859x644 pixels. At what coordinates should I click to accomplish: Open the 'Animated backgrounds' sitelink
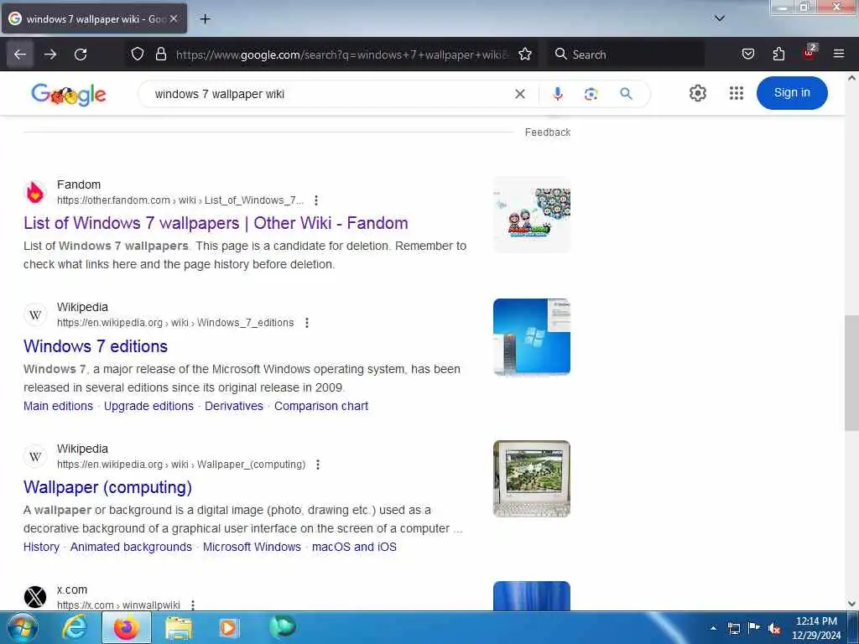tap(131, 547)
